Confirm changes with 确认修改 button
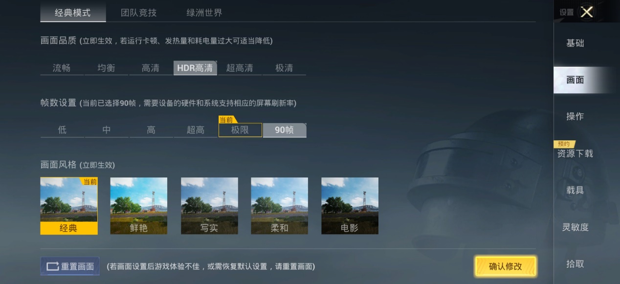The image size is (620, 284). click(x=505, y=266)
